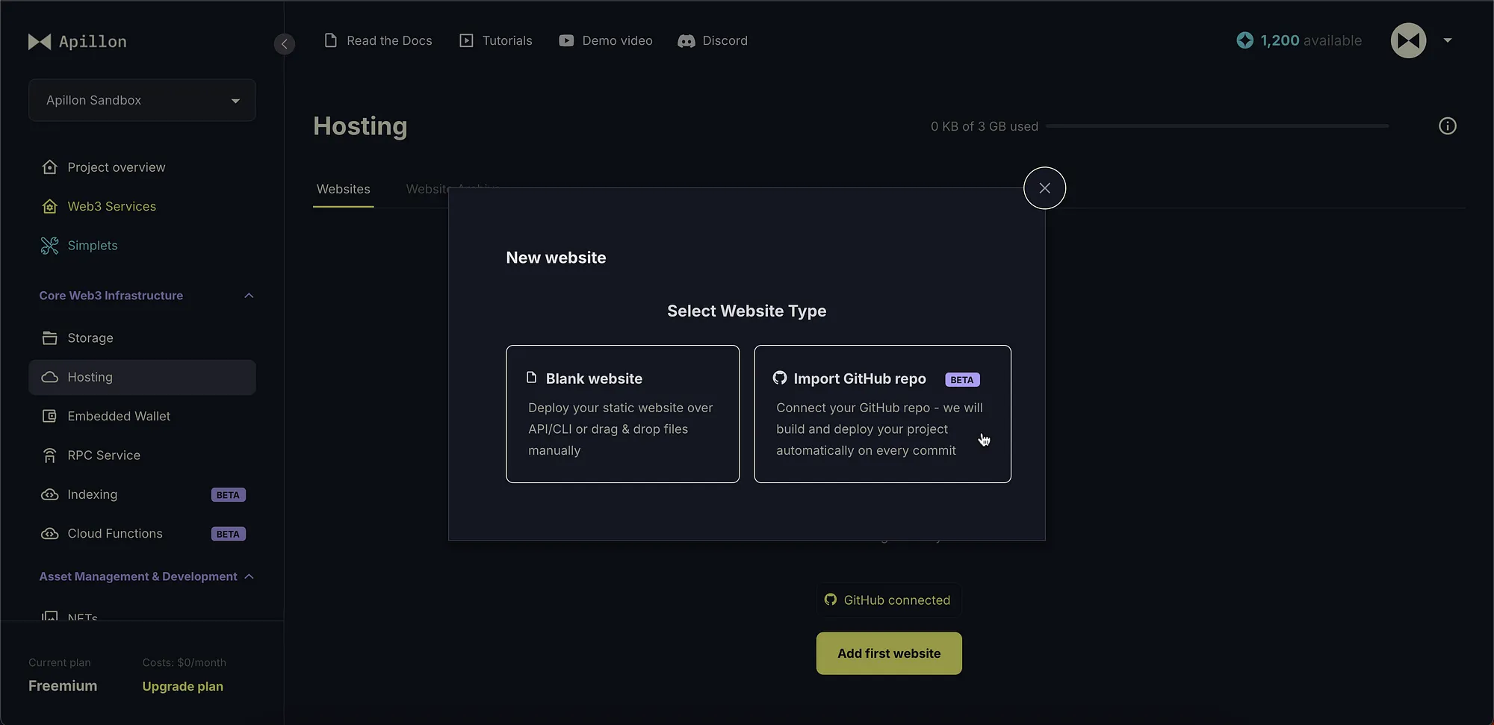Click the GitHub icon in Import card
The height and width of the screenshot is (725, 1494).
tap(780, 378)
